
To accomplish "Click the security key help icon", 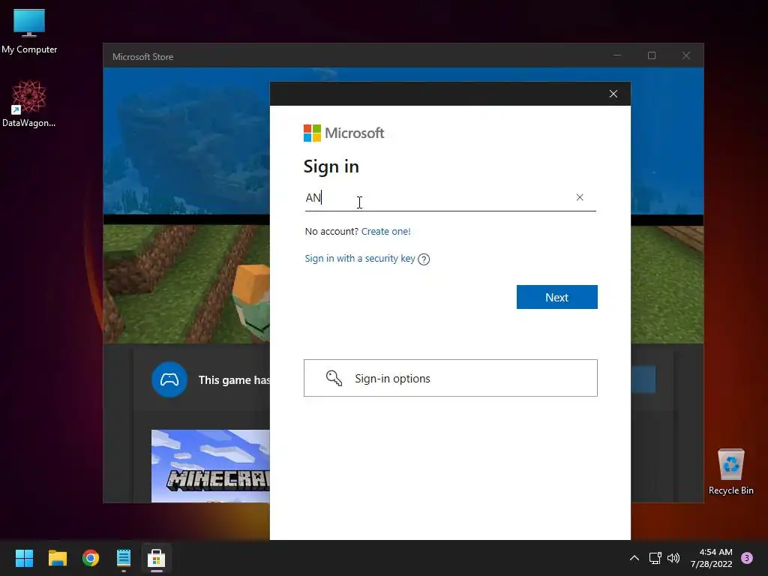I will [x=424, y=259].
